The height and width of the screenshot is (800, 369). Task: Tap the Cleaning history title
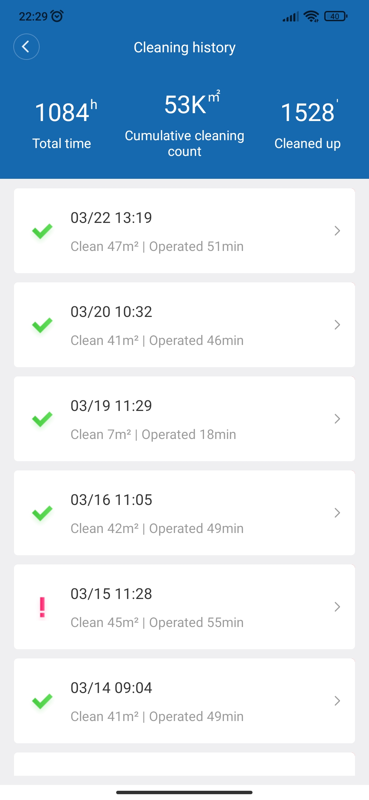[x=184, y=47]
